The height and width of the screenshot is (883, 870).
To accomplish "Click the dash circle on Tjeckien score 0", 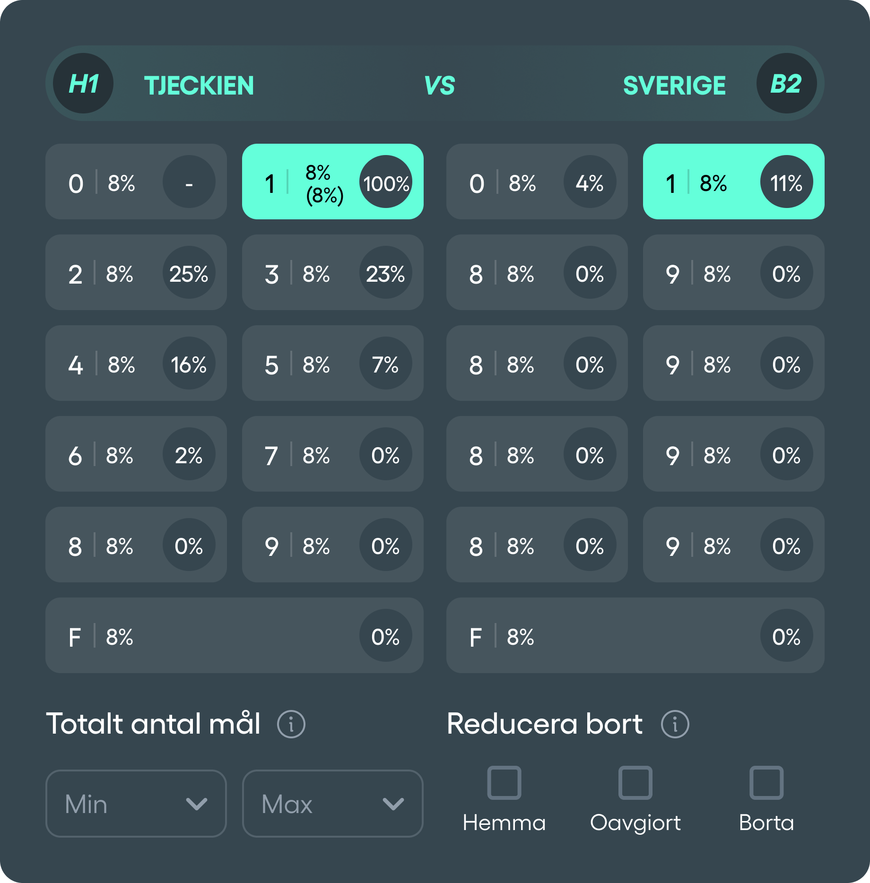I will (190, 182).
